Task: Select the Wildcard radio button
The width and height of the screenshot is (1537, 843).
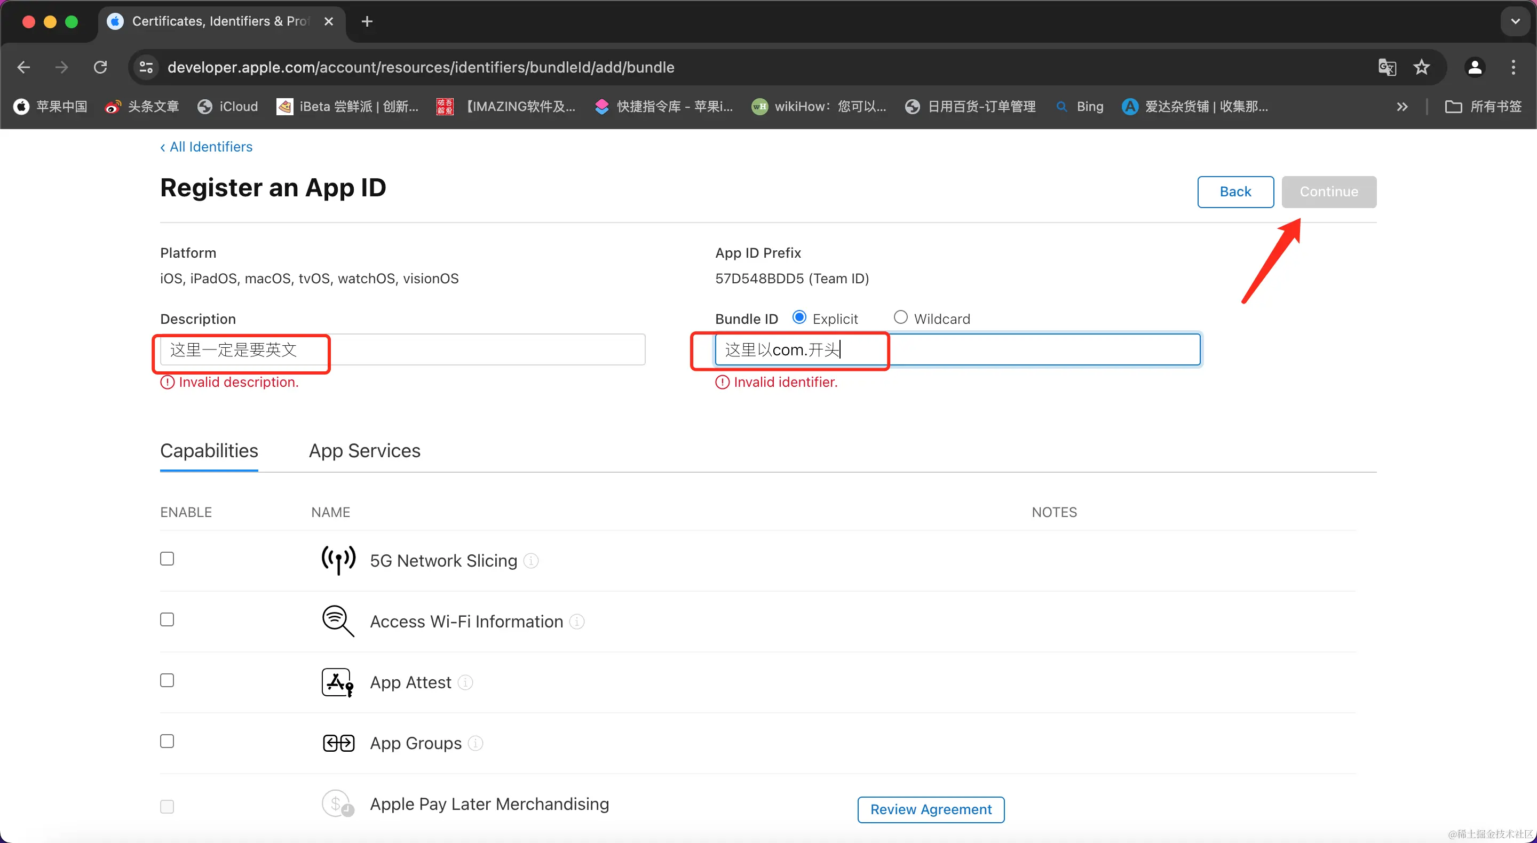Action: (900, 317)
